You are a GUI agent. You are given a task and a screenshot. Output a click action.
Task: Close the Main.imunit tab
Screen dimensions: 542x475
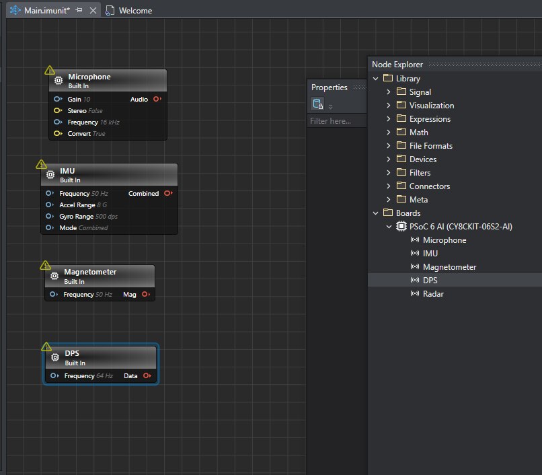pos(93,11)
